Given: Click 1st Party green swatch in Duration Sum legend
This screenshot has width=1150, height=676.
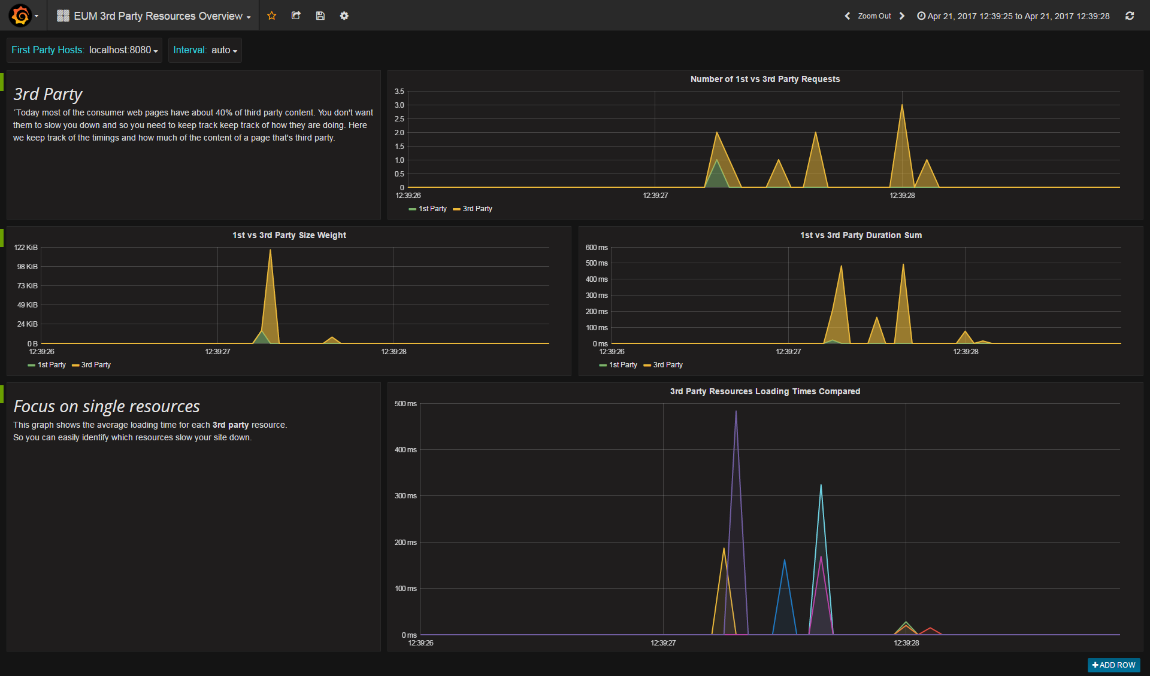Looking at the screenshot, I should tap(603, 366).
